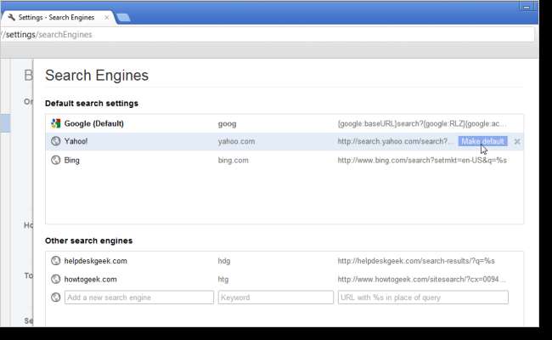Click the globe icon beside howtogeek.com
552x340 pixels.
(x=55, y=279)
